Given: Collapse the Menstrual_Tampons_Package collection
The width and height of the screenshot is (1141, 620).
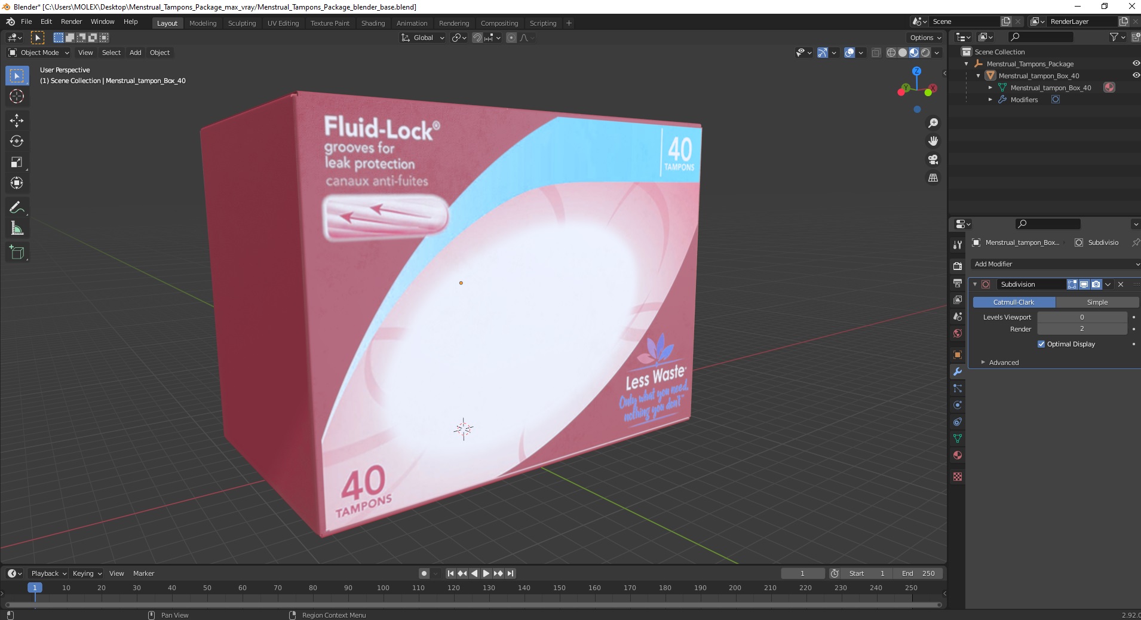Looking at the screenshot, I should (967, 64).
